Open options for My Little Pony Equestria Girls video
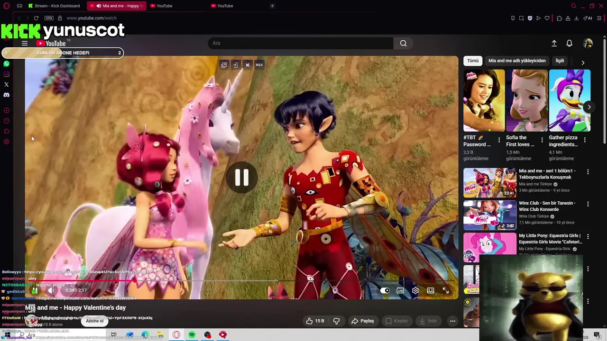607x341 pixels. (588, 236)
